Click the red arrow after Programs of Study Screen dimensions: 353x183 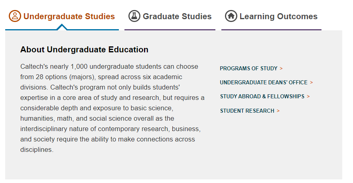pos(281,69)
